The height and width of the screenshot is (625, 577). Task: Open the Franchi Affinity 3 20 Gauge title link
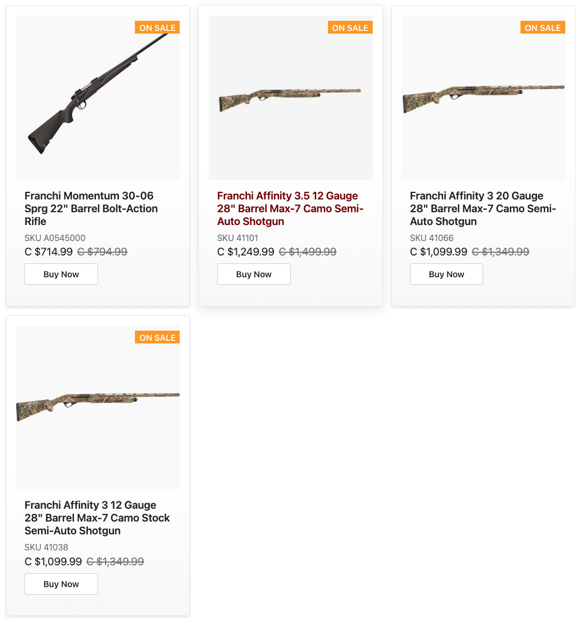[x=483, y=209]
